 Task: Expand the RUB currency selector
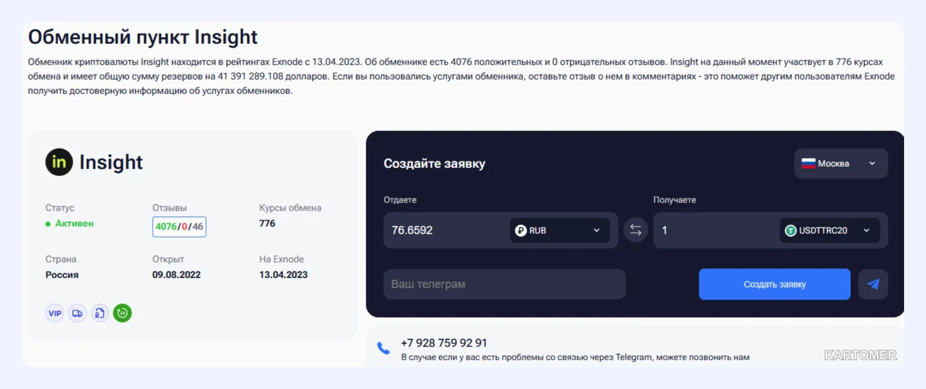point(560,231)
